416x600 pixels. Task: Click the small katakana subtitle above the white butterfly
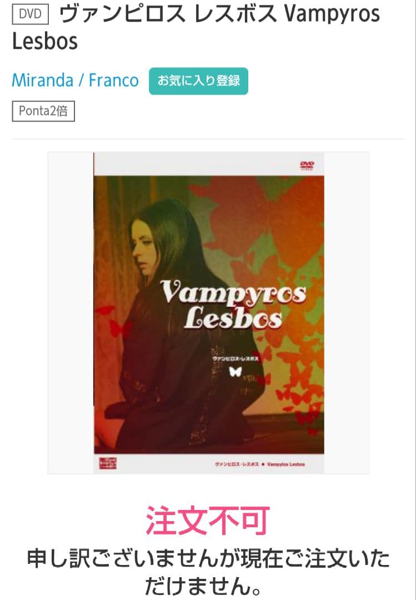pyautogui.click(x=235, y=359)
